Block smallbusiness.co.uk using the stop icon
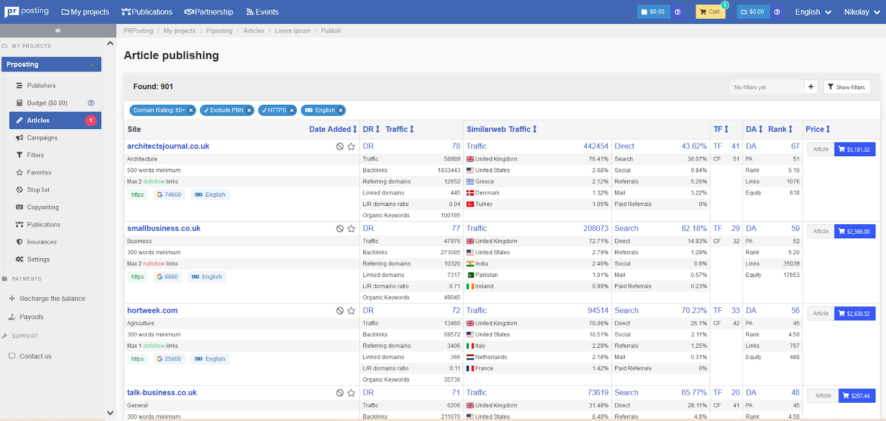Image resolution: width=886 pixels, height=421 pixels. click(x=340, y=228)
